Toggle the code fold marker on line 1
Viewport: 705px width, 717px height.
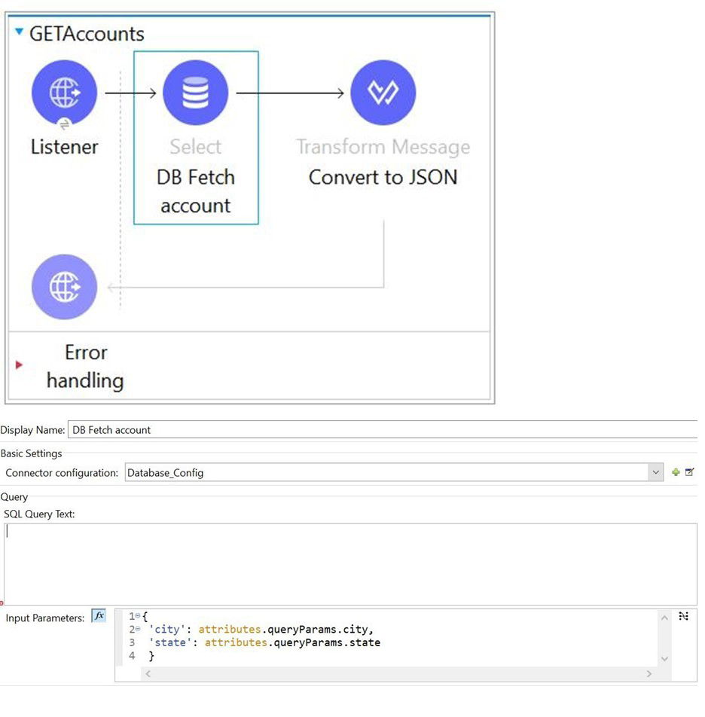[x=138, y=616]
